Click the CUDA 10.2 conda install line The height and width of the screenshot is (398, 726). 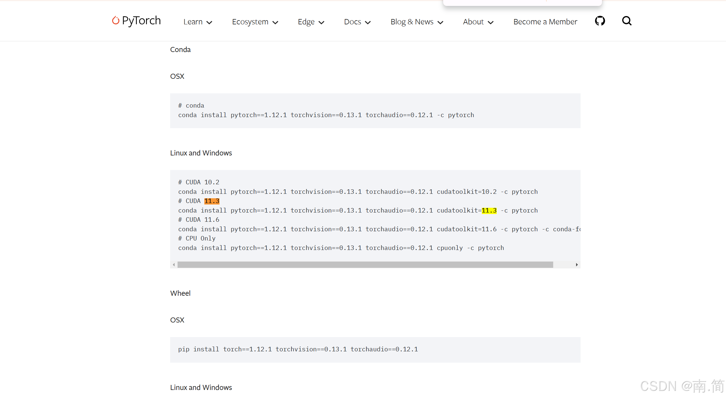(358, 192)
